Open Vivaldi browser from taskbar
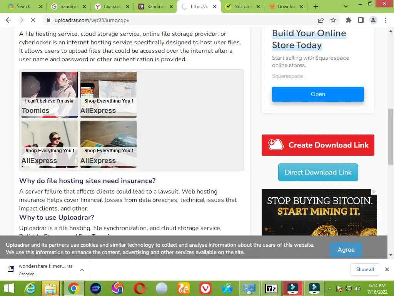This screenshot has width=394, height=296. [x=205, y=288]
